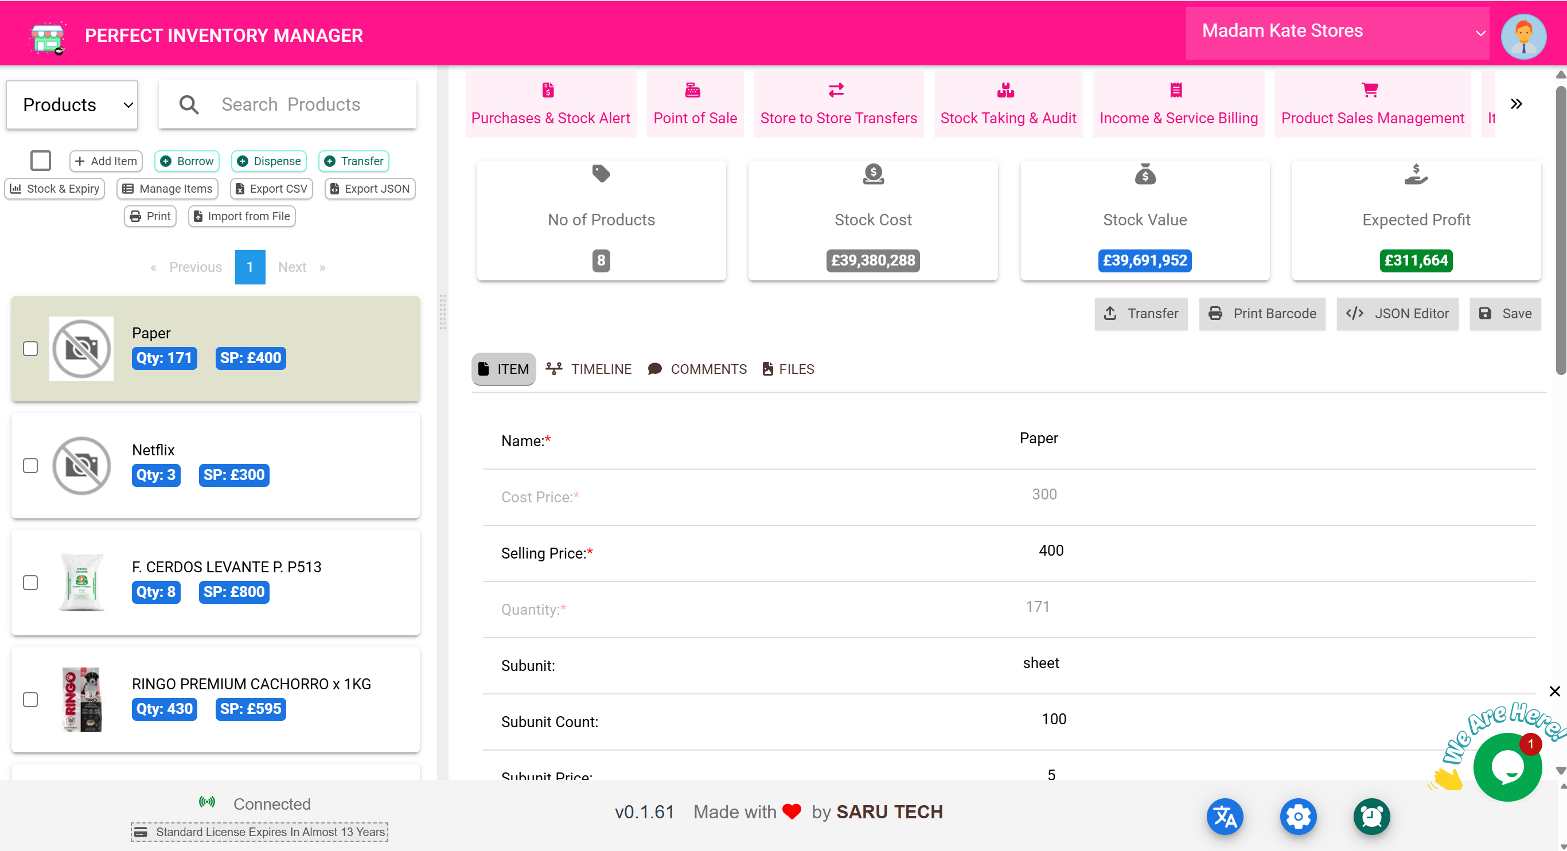Image resolution: width=1567 pixels, height=851 pixels.
Task: Open the settings gear button
Action: [x=1298, y=817]
